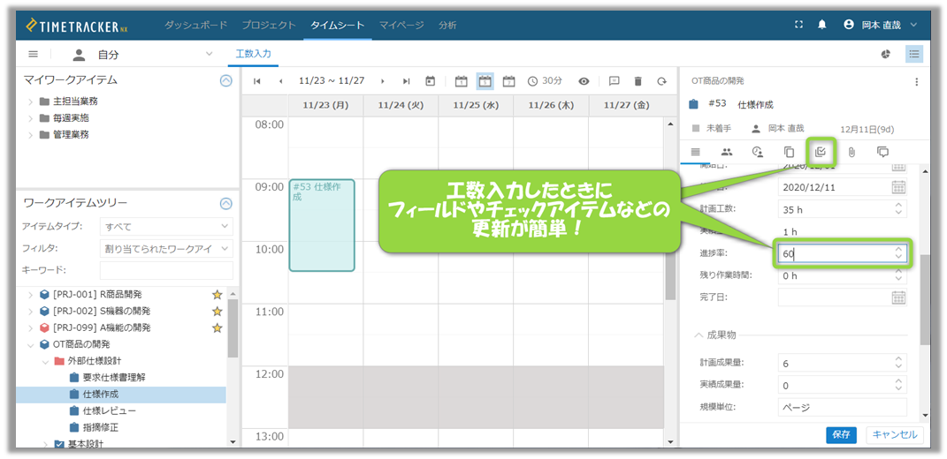Open the check items tab icon
Screen dimensions: 947x459
tap(821, 152)
